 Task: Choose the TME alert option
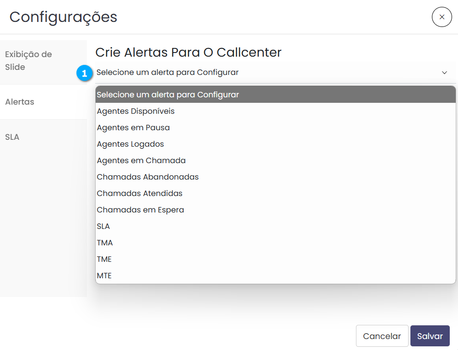click(104, 259)
